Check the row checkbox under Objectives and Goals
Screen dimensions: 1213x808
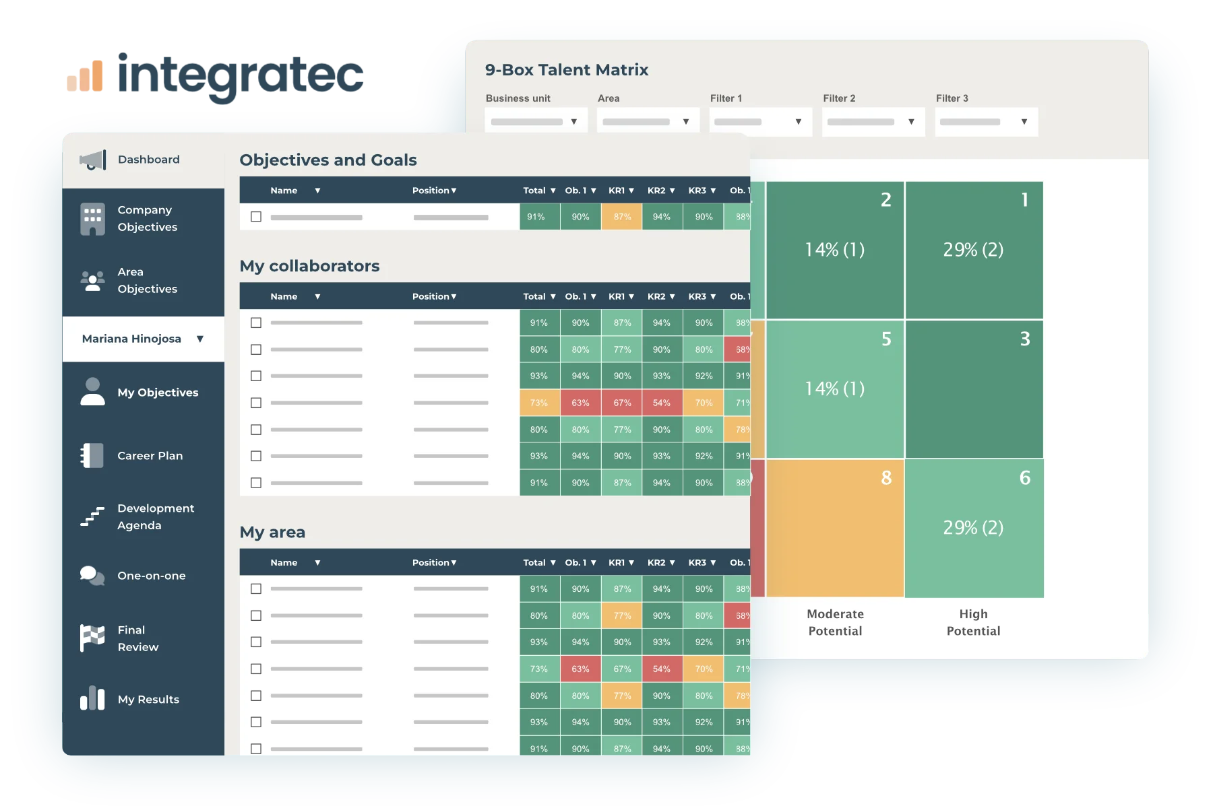click(x=256, y=217)
